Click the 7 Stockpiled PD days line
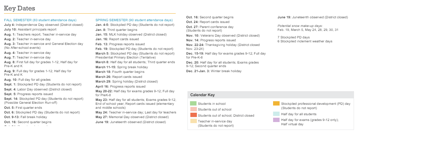The image size is (436, 145). (293, 37)
